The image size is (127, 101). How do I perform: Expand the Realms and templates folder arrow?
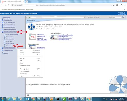pos(1,48)
